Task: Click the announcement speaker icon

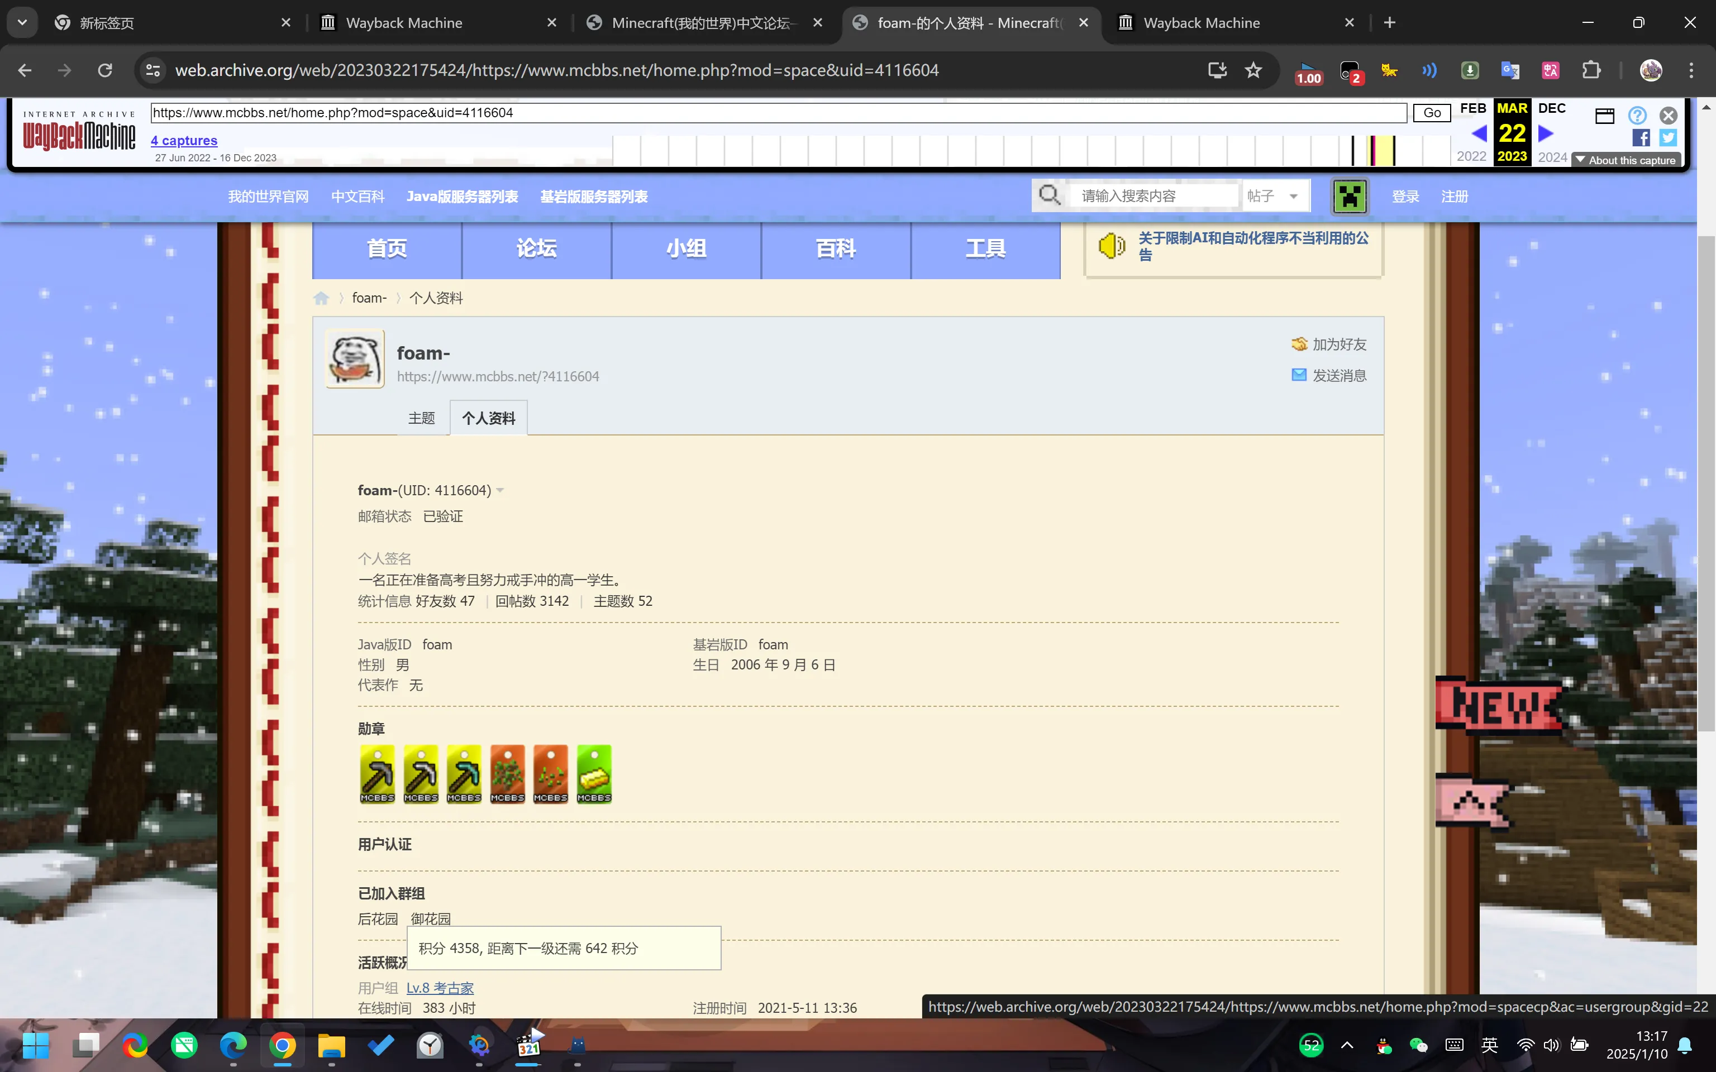Action: pyautogui.click(x=1111, y=246)
